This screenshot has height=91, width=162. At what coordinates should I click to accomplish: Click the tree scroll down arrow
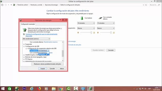tap(63, 61)
